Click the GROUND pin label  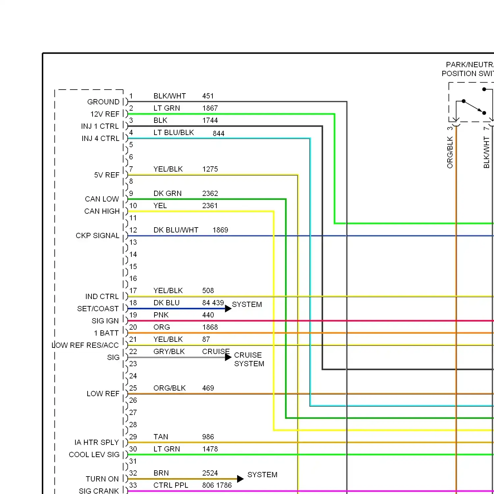pos(103,102)
